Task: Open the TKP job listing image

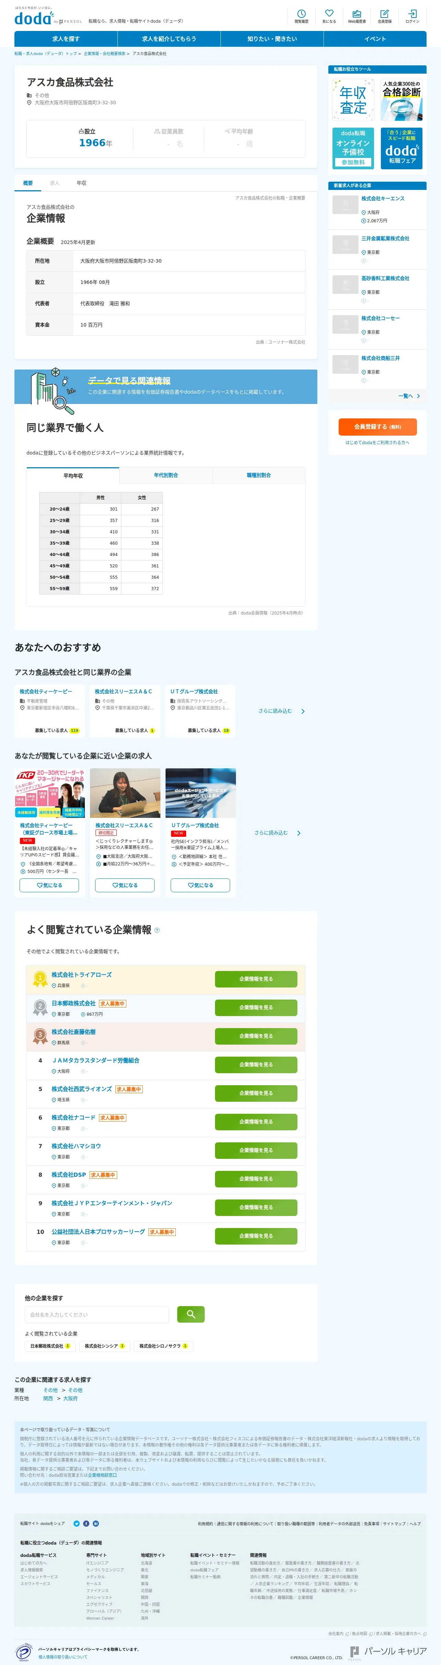Action: click(x=50, y=793)
